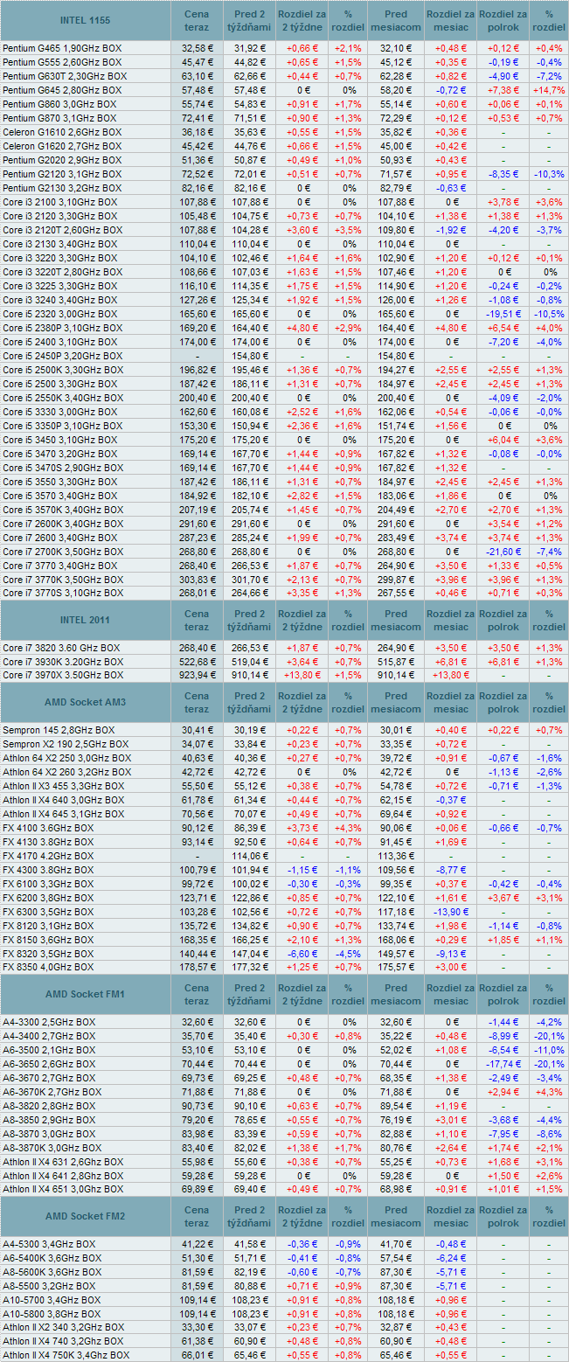Click Cena teraz header in INTEL 2011 section
The width and height of the screenshot is (569, 1362).
click(x=197, y=620)
